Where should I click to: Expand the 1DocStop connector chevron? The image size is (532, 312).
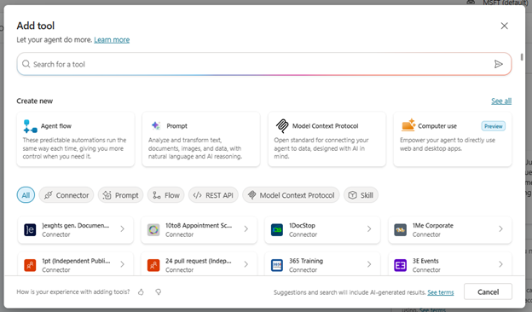[x=369, y=229]
